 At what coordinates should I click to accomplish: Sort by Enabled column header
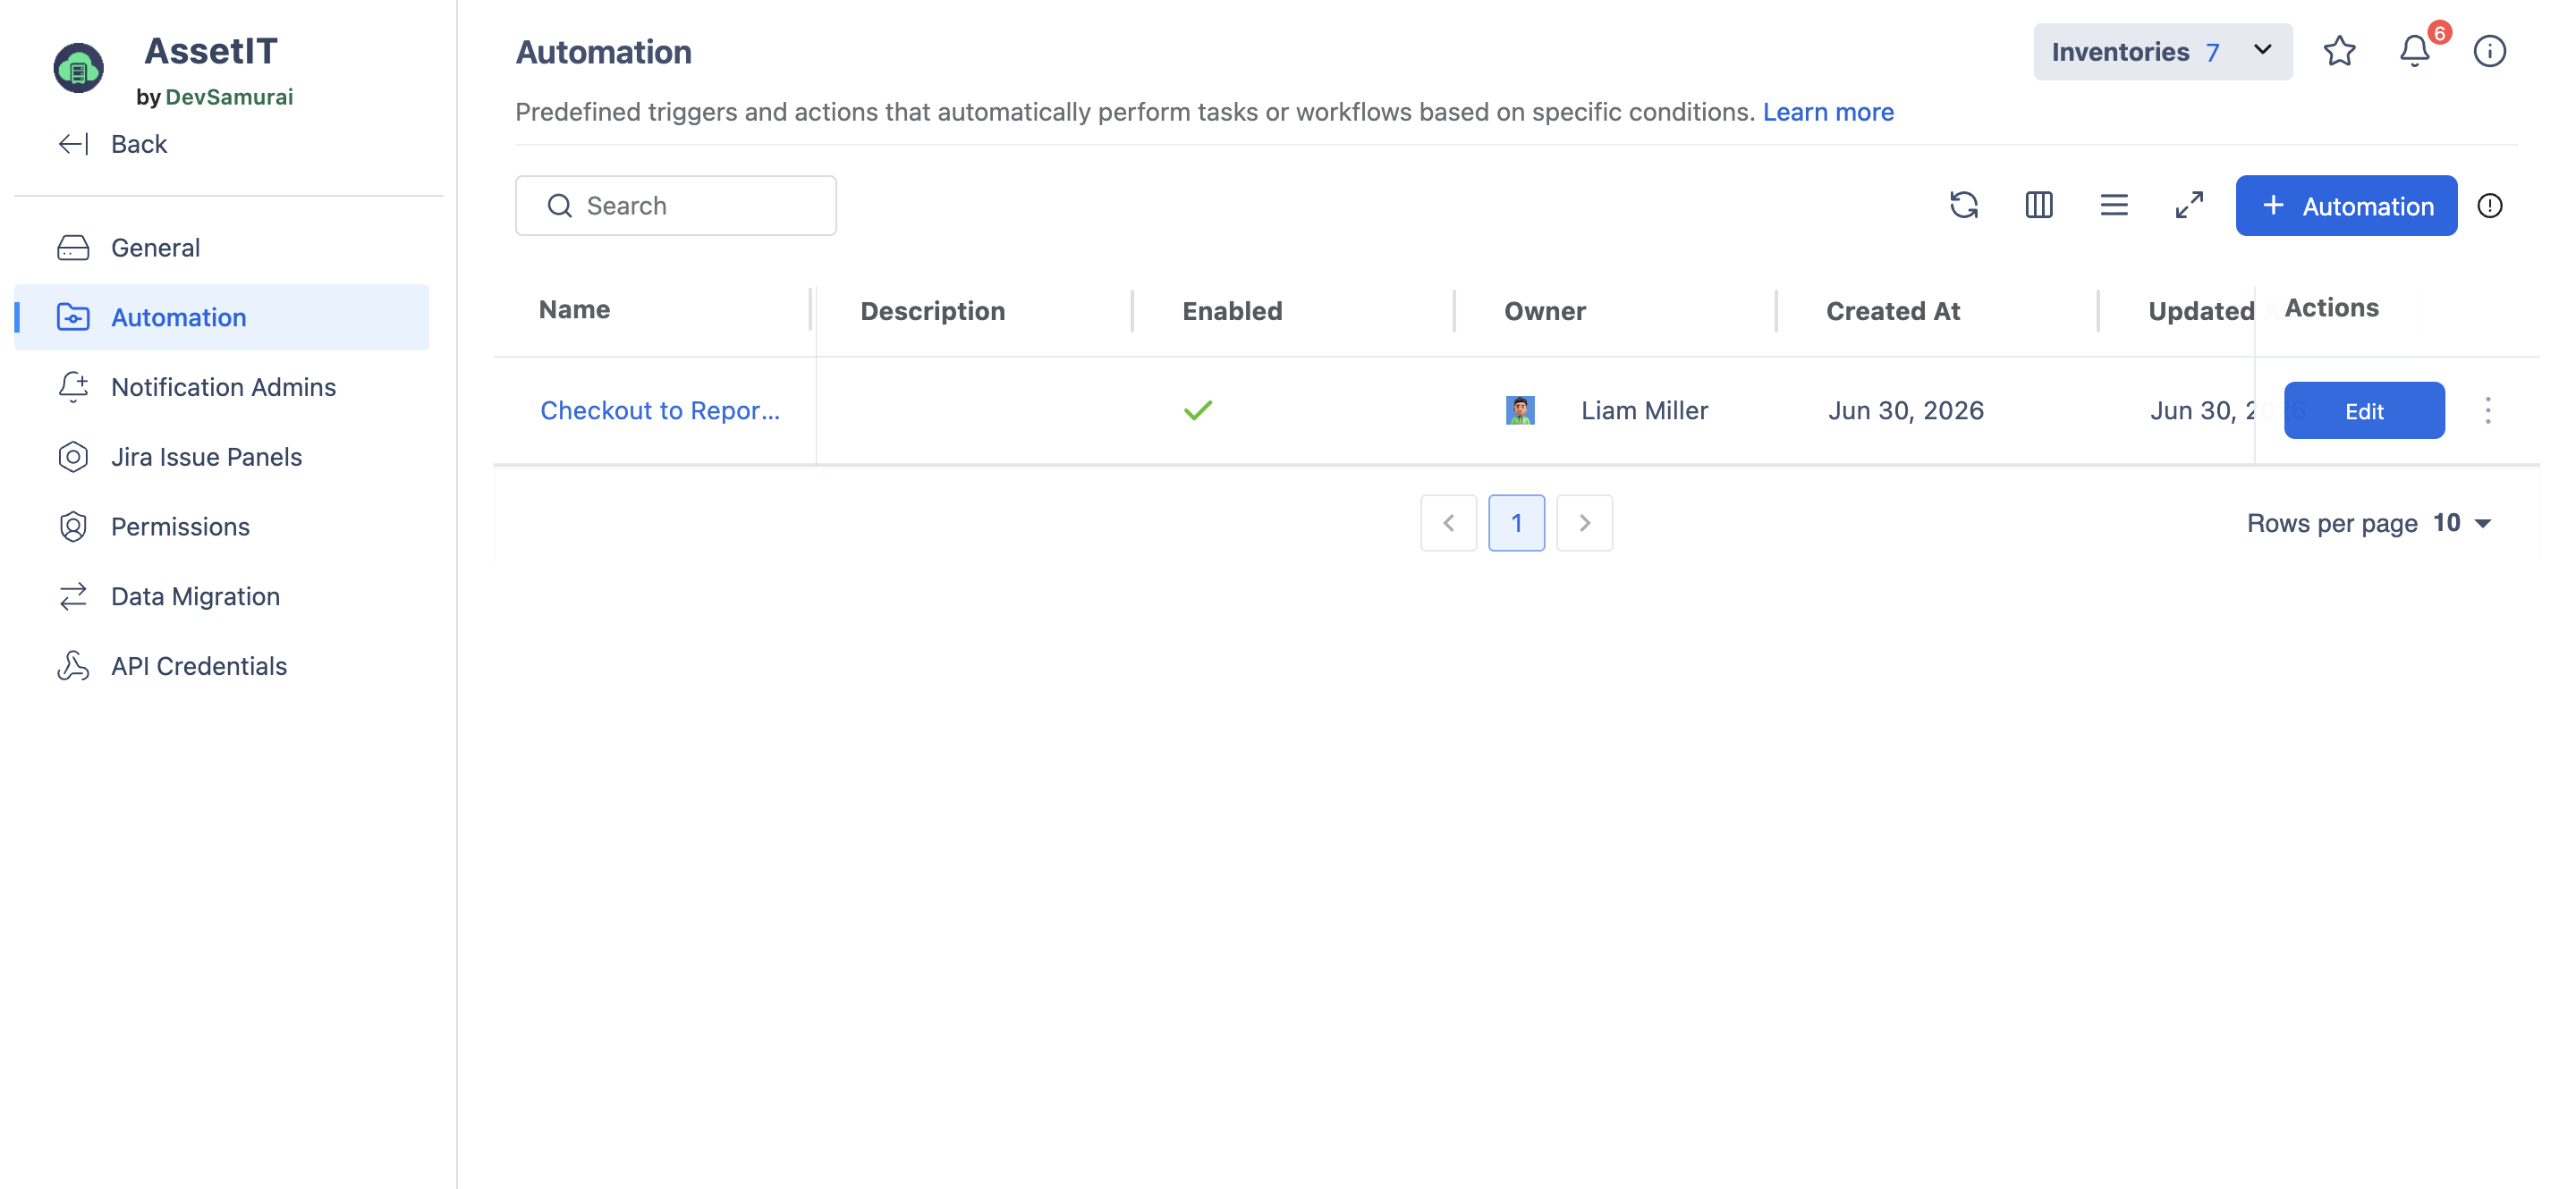coord(1232,312)
